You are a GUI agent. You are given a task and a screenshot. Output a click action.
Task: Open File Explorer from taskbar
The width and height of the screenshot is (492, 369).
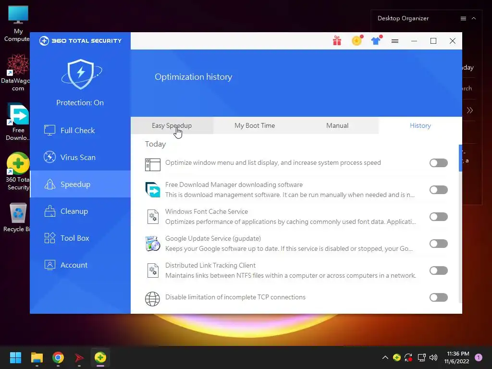(37, 357)
